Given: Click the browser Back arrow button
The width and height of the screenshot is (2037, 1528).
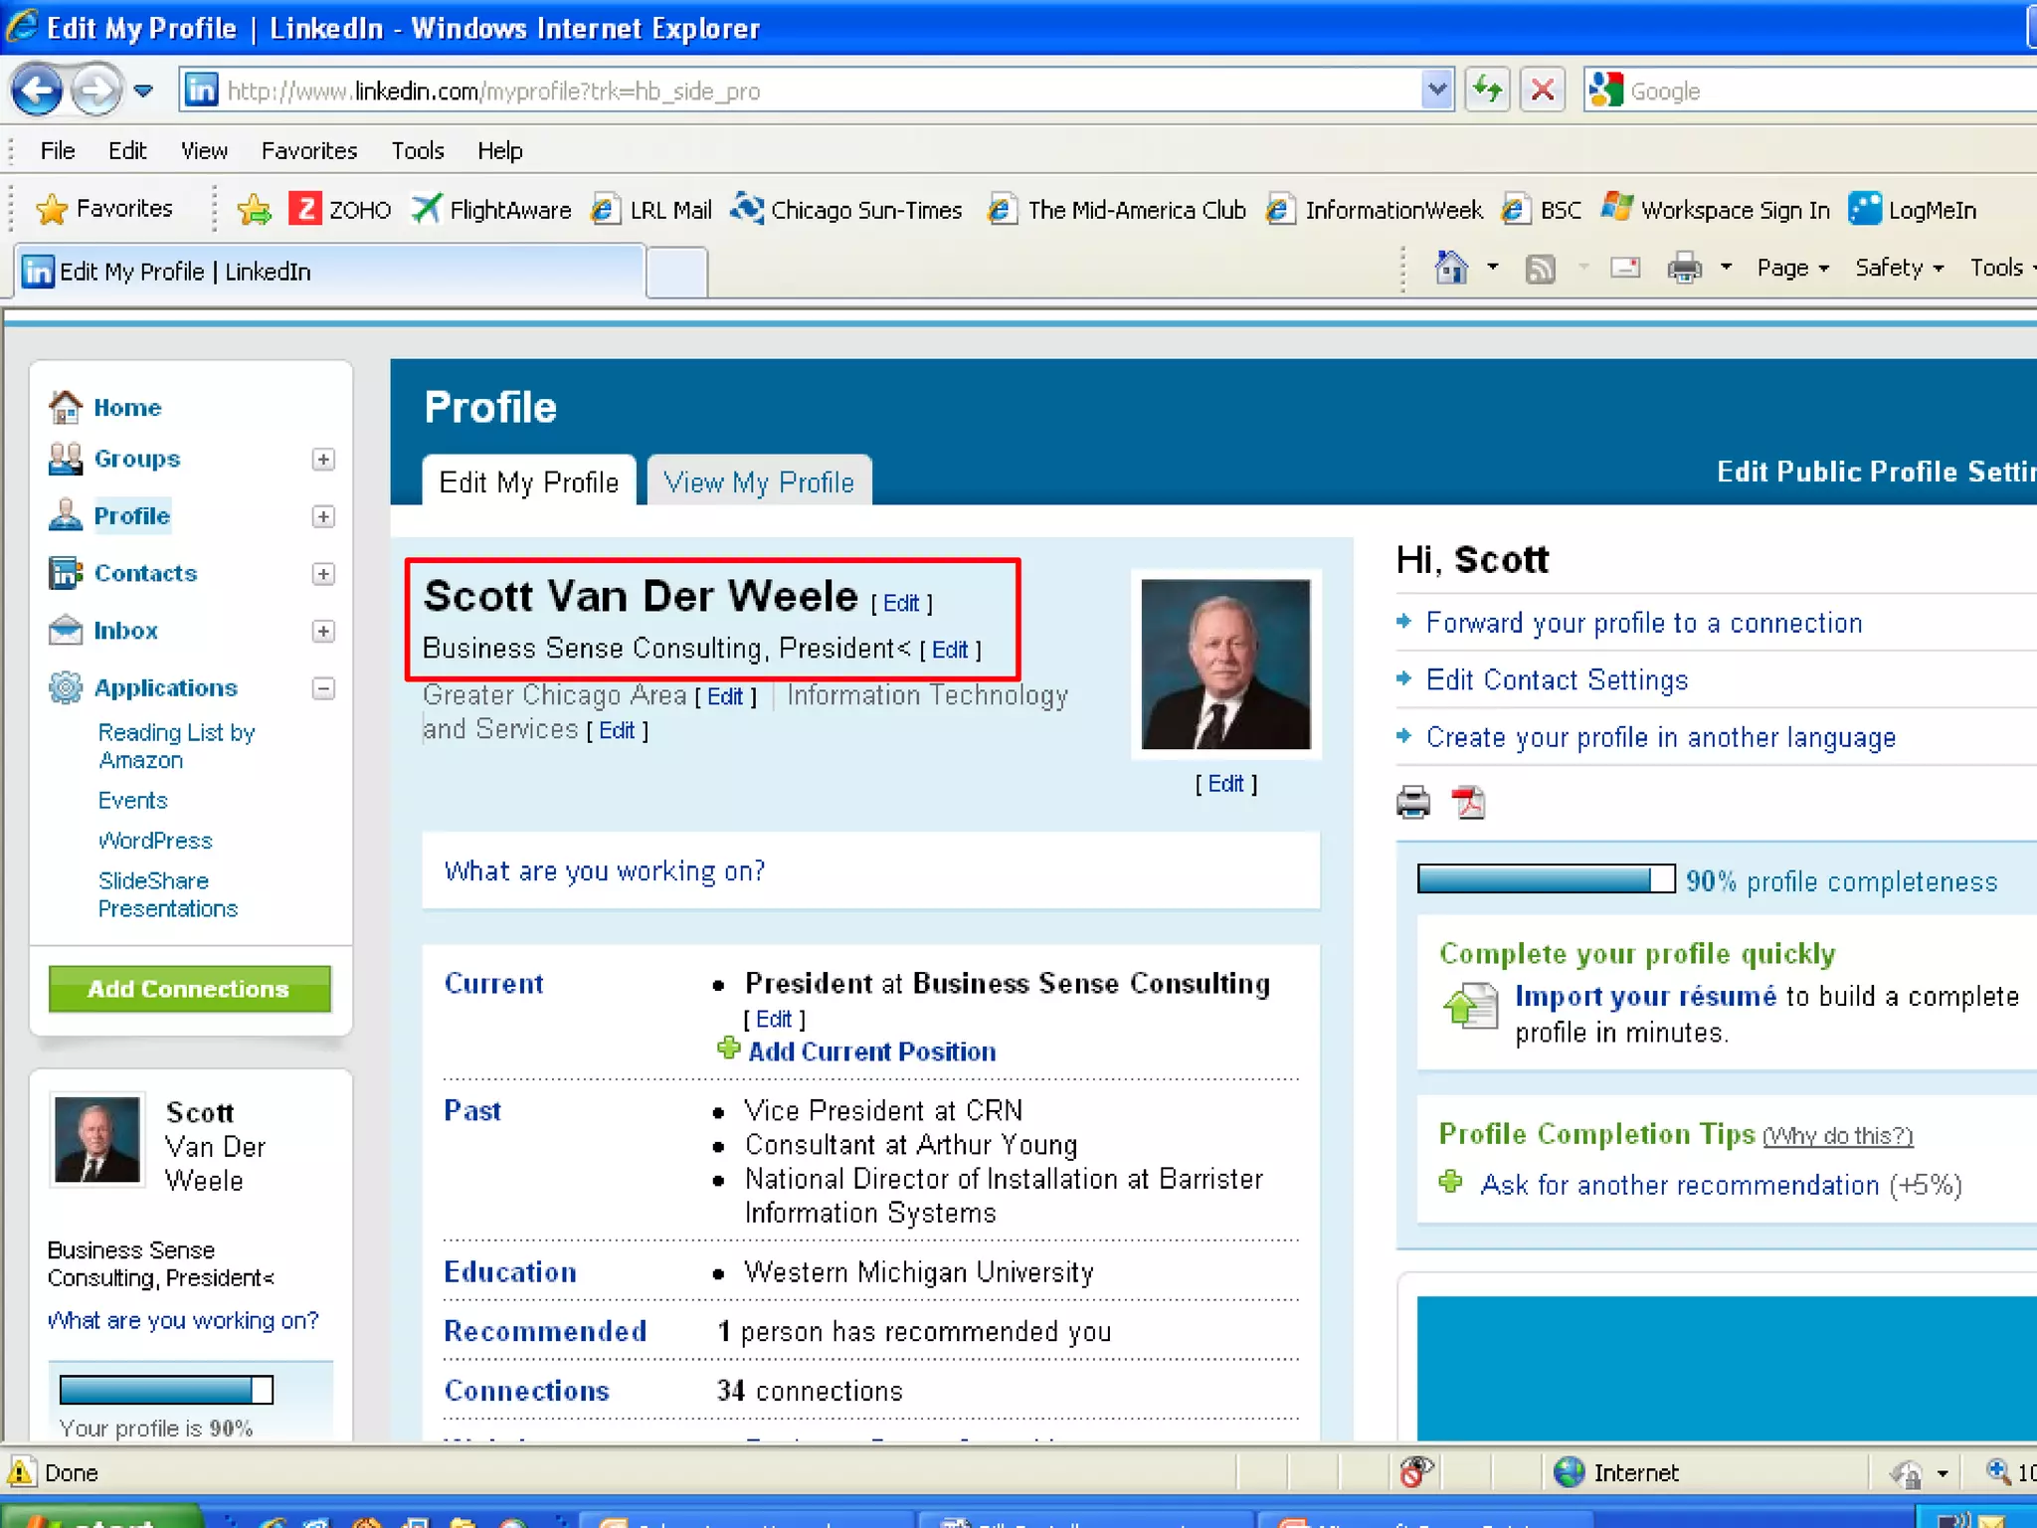Looking at the screenshot, I should 38,91.
